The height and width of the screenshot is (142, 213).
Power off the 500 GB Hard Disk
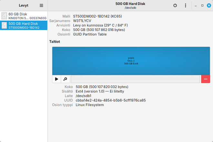(175, 5)
